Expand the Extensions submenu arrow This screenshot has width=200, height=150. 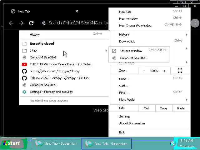tap(187, 62)
